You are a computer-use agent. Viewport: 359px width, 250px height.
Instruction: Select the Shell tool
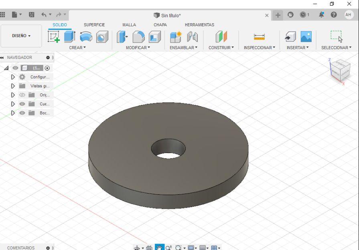pos(155,37)
